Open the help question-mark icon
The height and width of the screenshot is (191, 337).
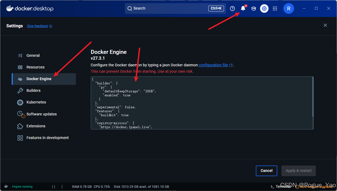coord(232,8)
